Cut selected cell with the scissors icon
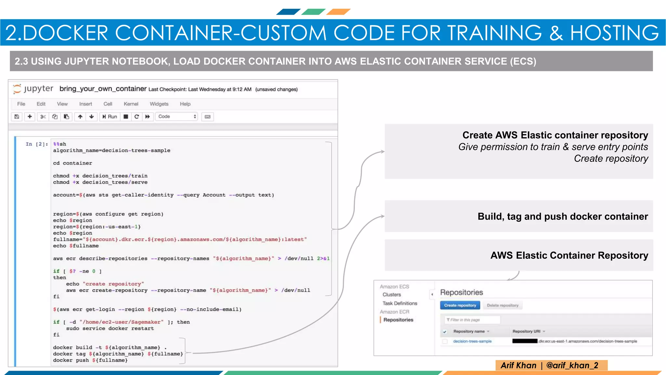666x375 pixels. [x=43, y=117]
